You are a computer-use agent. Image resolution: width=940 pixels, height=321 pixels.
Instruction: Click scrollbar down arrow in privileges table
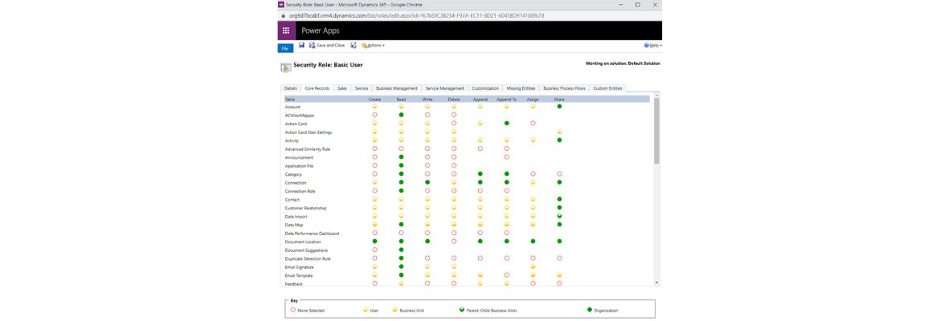click(x=656, y=282)
